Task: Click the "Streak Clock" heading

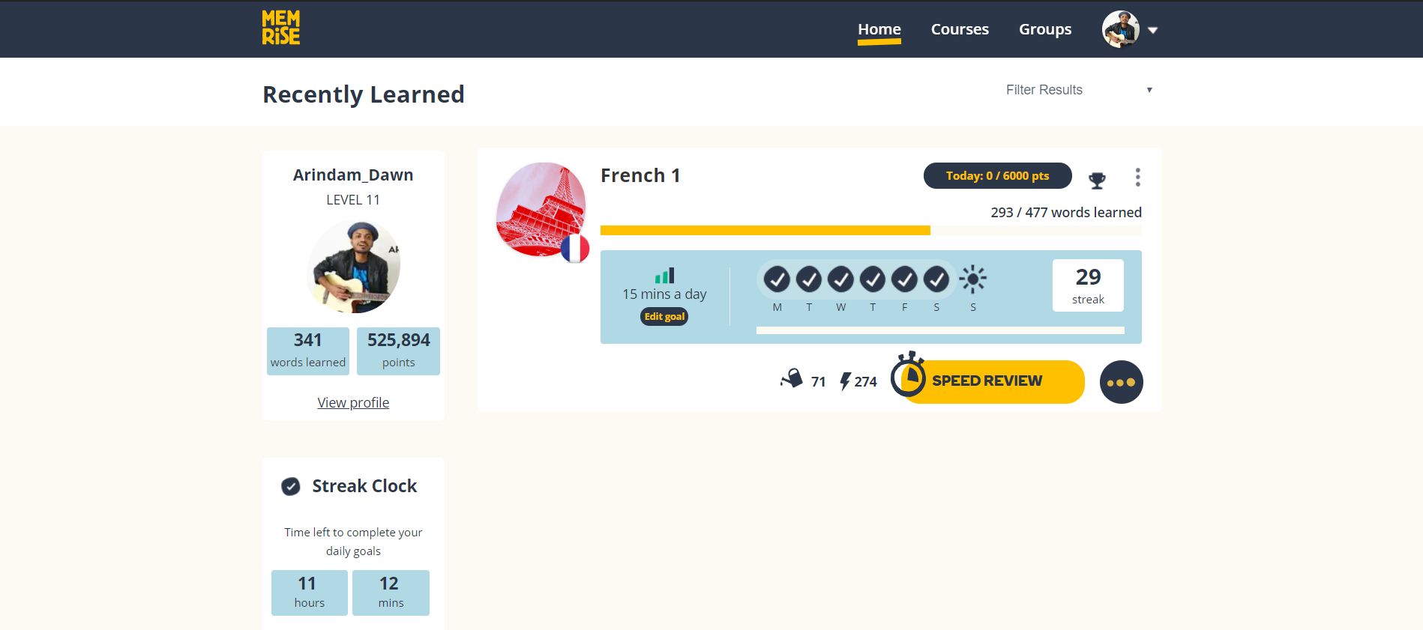Action: [x=364, y=486]
